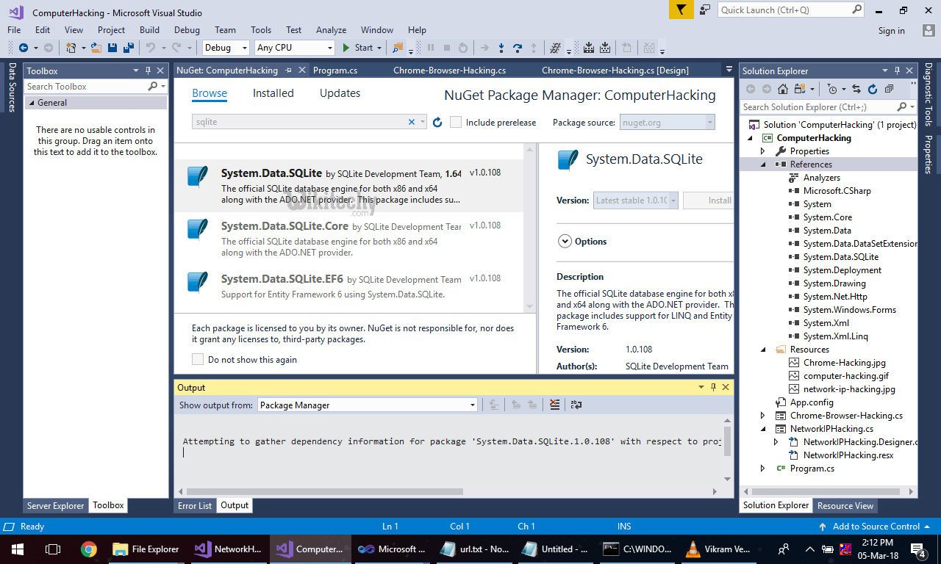Check the Do not show this again box

(198, 359)
